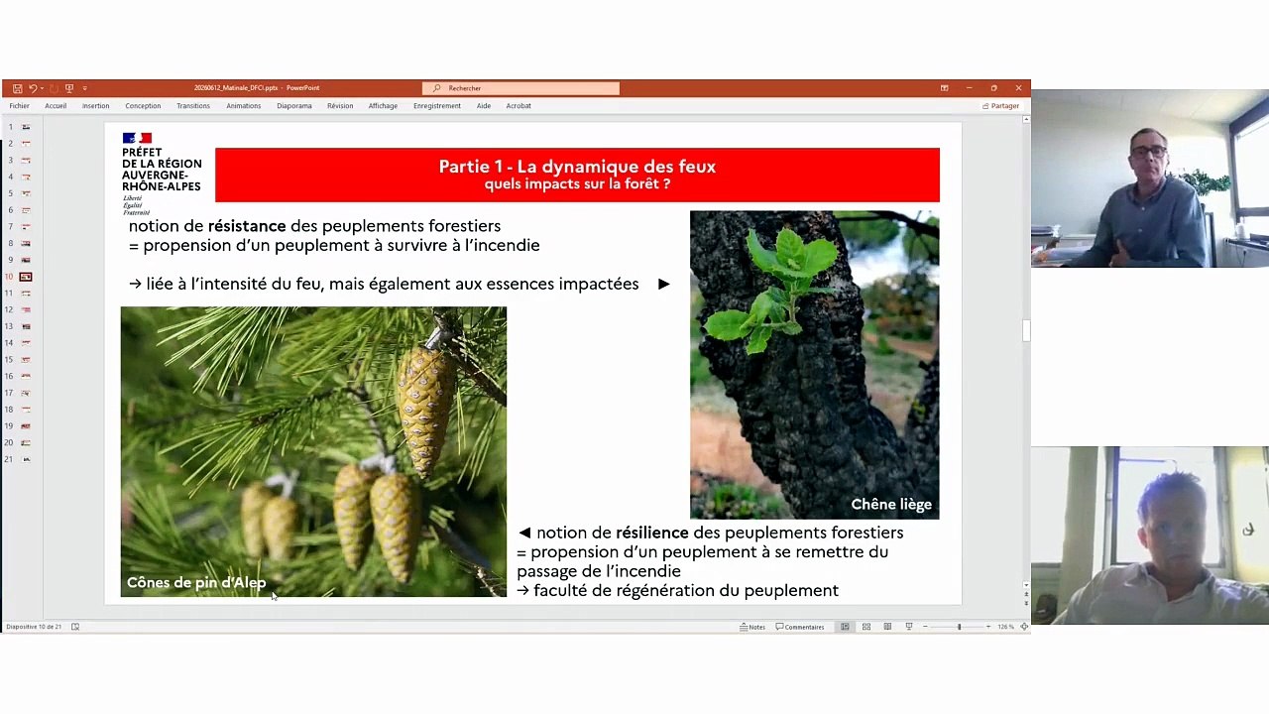The width and height of the screenshot is (1269, 714).
Task: Open the Révision tab
Action: [x=340, y=106]
